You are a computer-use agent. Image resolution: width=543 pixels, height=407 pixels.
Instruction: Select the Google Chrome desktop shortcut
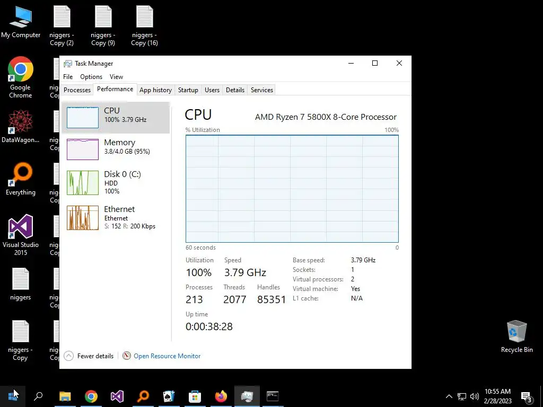click(x=21, y=77)
